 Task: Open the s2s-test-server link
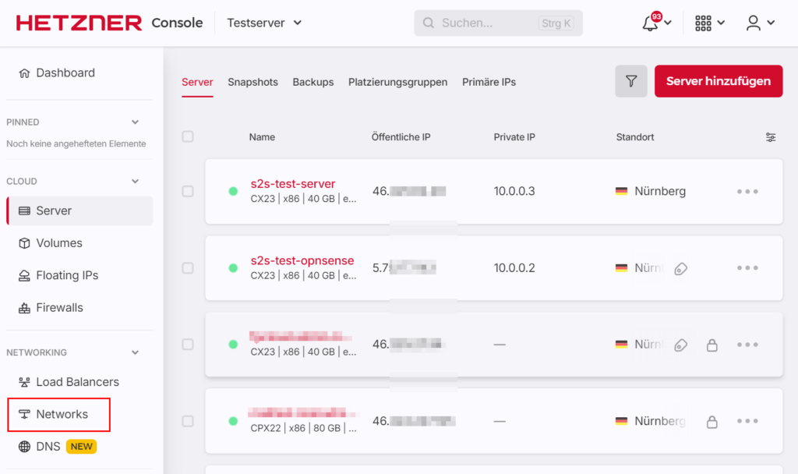[x=293, y=184]
